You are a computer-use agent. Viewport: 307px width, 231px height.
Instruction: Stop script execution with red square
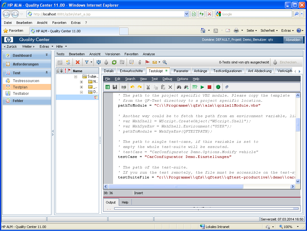209,87
